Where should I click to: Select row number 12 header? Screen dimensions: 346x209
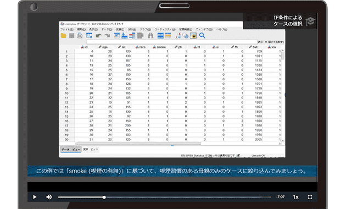pyautogui.click(x=66, y=102)
